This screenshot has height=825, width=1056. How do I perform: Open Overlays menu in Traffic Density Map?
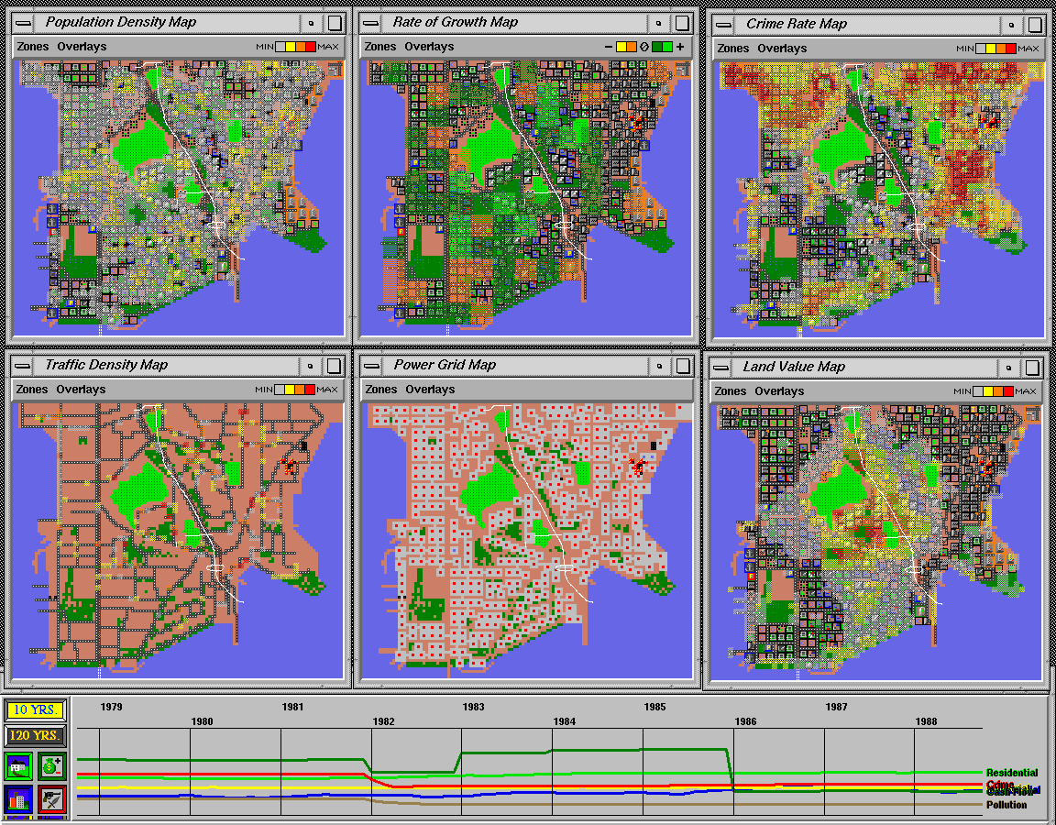click(81, 390)
